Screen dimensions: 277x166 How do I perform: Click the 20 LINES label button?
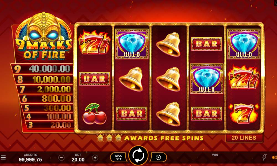[244, 138]
